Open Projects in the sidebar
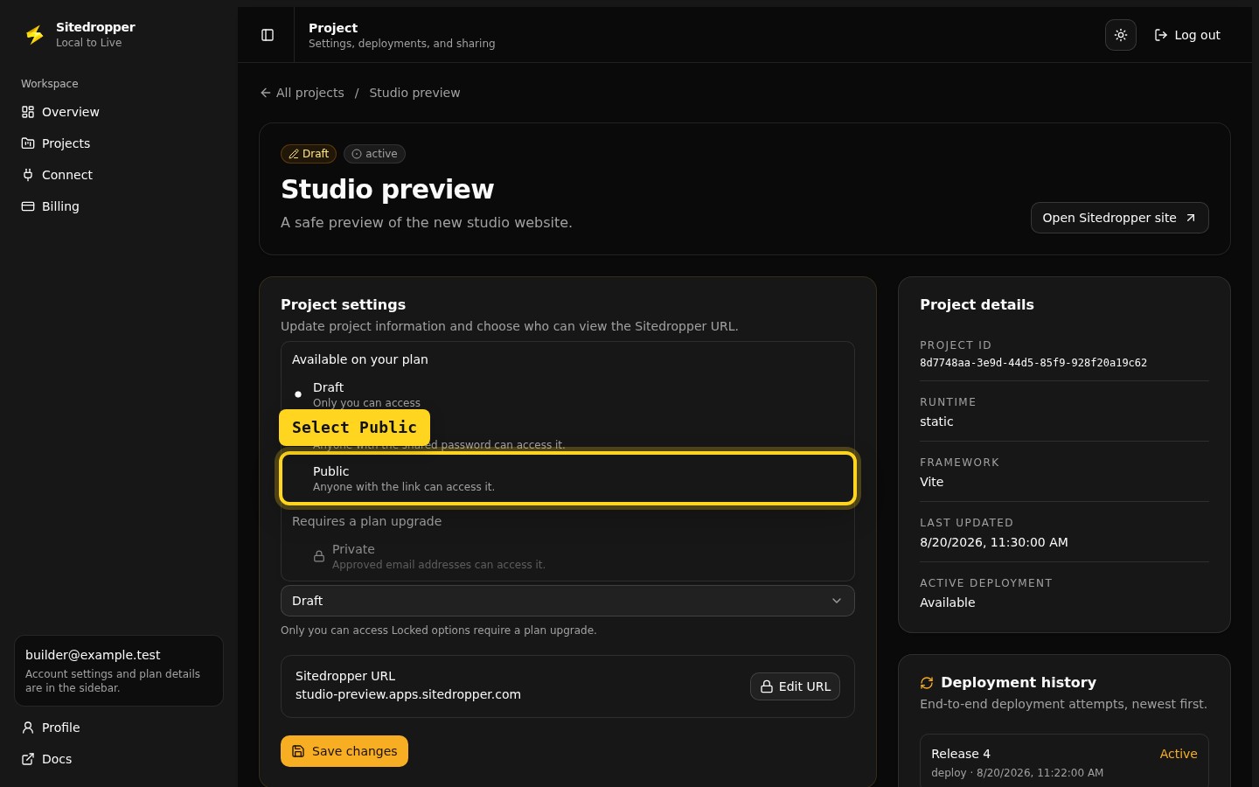Viewport: 1259px width, 787px height. pyautogui.click(x=119, y=143)
